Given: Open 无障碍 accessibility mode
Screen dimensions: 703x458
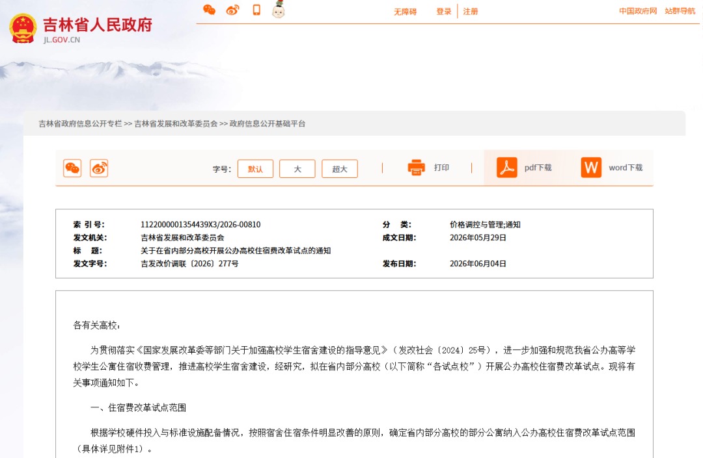Looking at the screenshot, I should click(406, 12).
